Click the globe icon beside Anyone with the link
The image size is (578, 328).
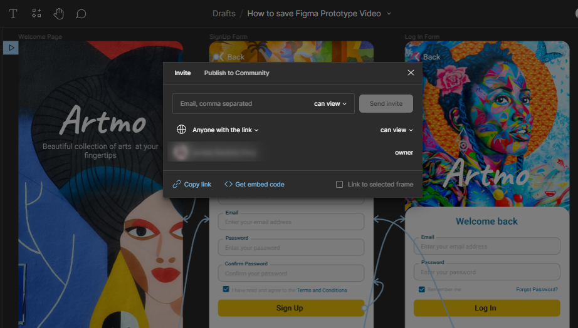pyautogui.click(x=181, y=130)
